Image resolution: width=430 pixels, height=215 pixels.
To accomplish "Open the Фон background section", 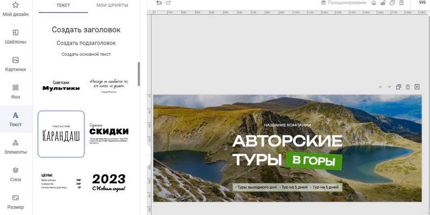I will click(16, 91).
